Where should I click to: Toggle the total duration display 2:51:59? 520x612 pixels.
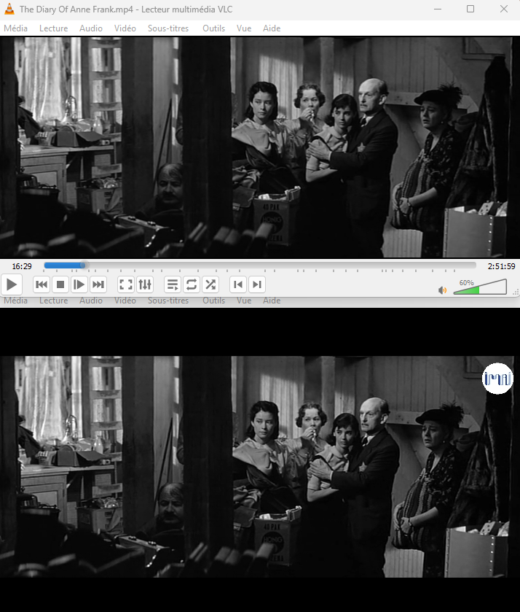pos(501,266)
